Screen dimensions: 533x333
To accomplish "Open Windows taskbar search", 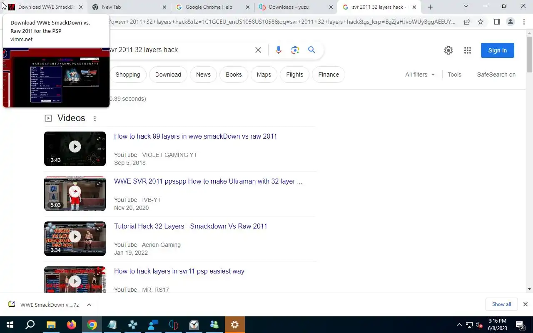I will (30, 325).
